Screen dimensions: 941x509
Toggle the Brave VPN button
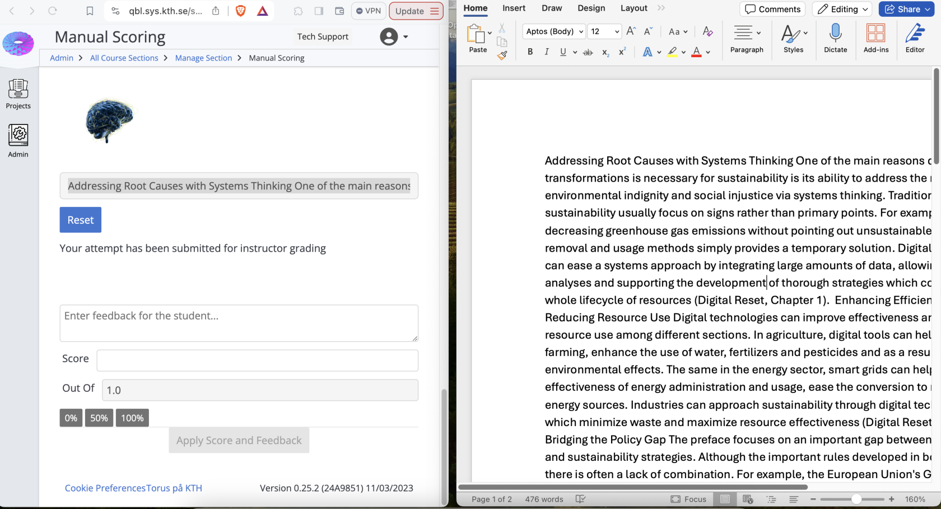pyautogui.click(x=368, y=11)
